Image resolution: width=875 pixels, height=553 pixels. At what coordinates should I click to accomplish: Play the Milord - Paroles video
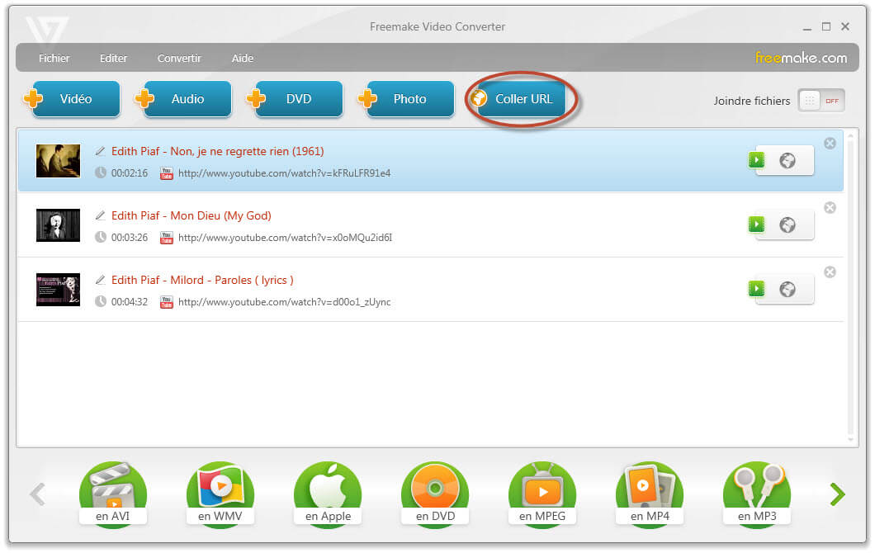click(x=757, y=289)
